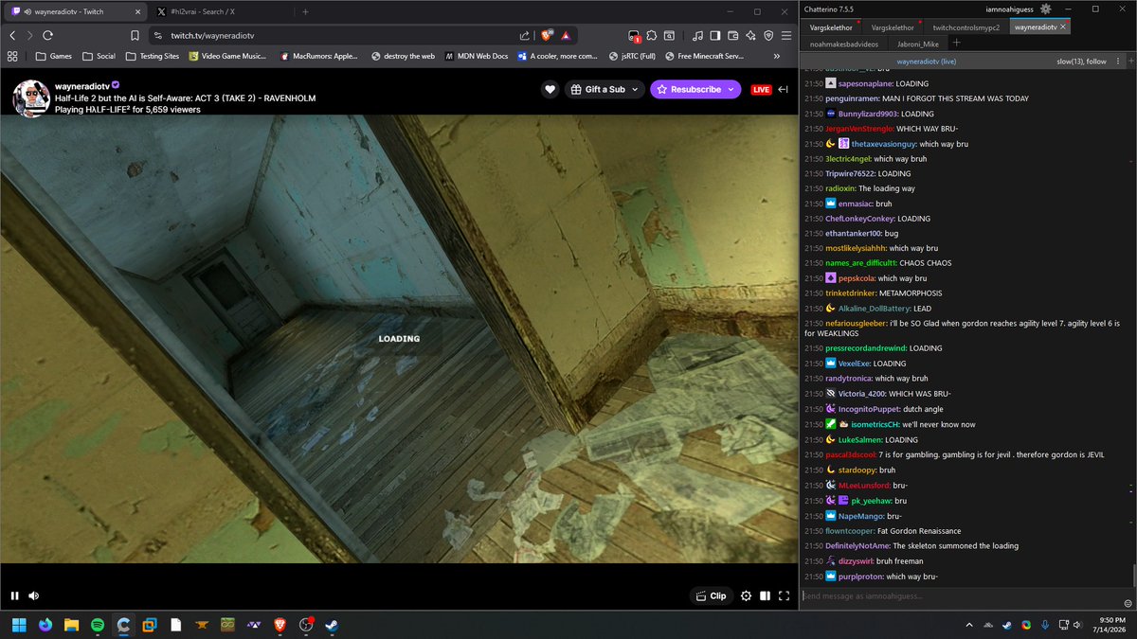Screen dimensions: 1137x639
Task: Open Steam from the taskbar
Action: [x=333, y=625]
